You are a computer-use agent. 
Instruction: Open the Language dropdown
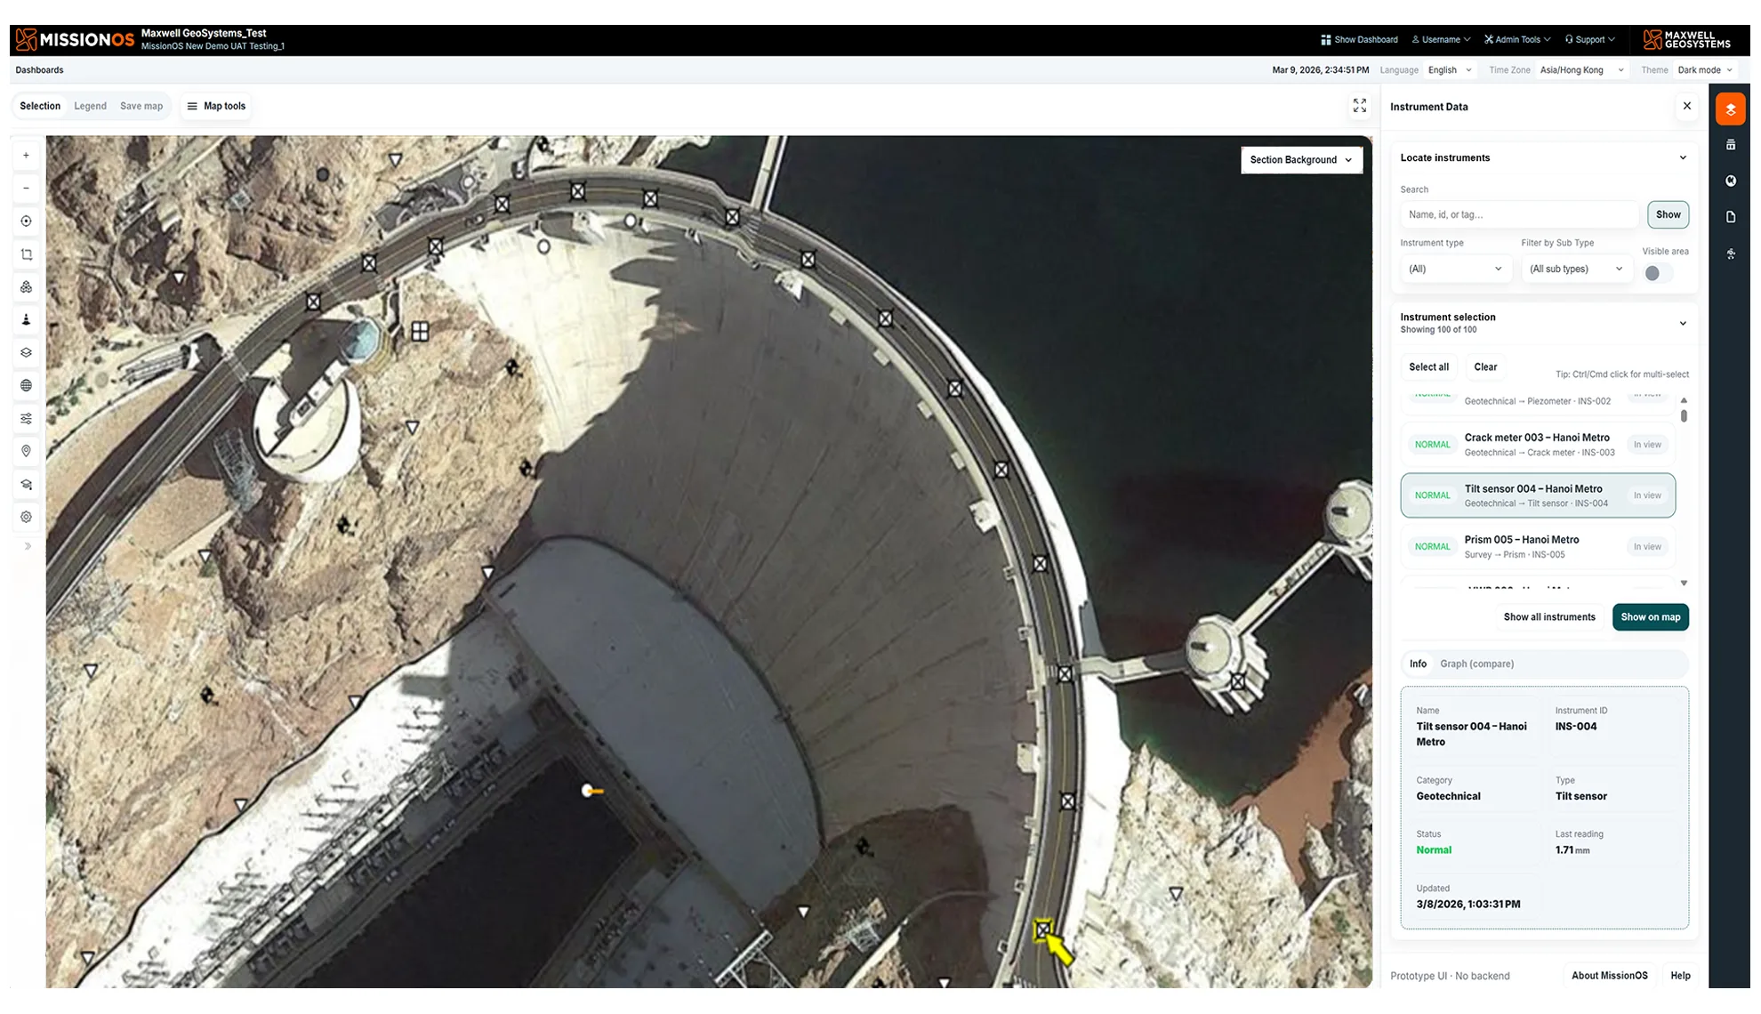(x=1450, y=70)
